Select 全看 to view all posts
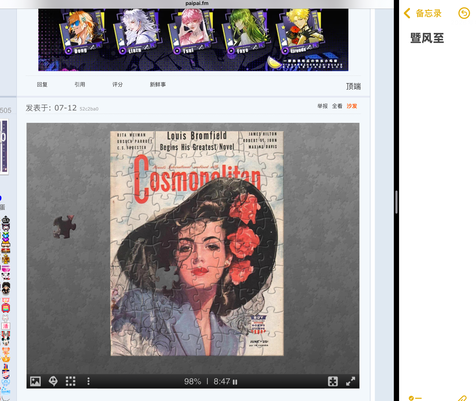This screenshot has height=401, width=476. [x=337, y=106]
